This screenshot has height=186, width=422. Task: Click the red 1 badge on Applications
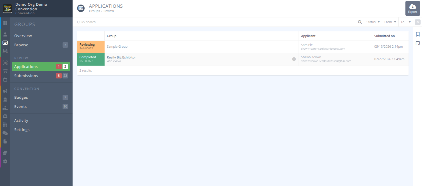coord(59,66)
